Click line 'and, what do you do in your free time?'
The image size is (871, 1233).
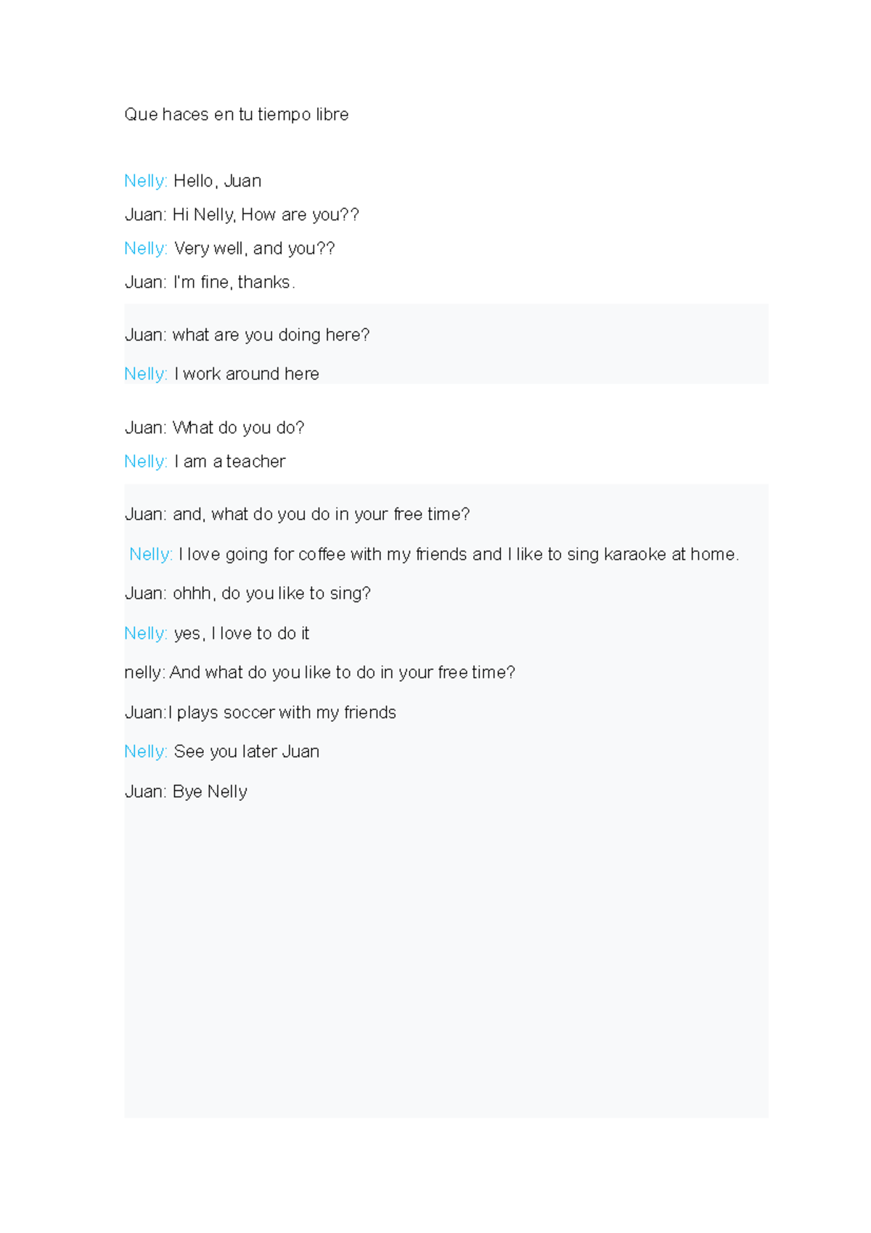coord(321,515)
